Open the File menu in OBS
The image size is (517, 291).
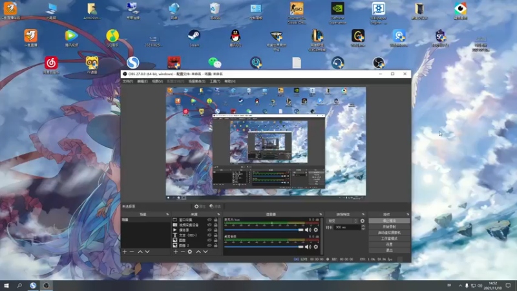(128, 81)
